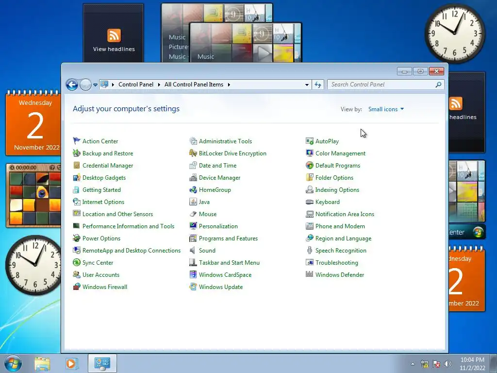Screen dimensions: 497x373
Task: Click View headlines on the feed gadget
Action: [x=114, y=49]
